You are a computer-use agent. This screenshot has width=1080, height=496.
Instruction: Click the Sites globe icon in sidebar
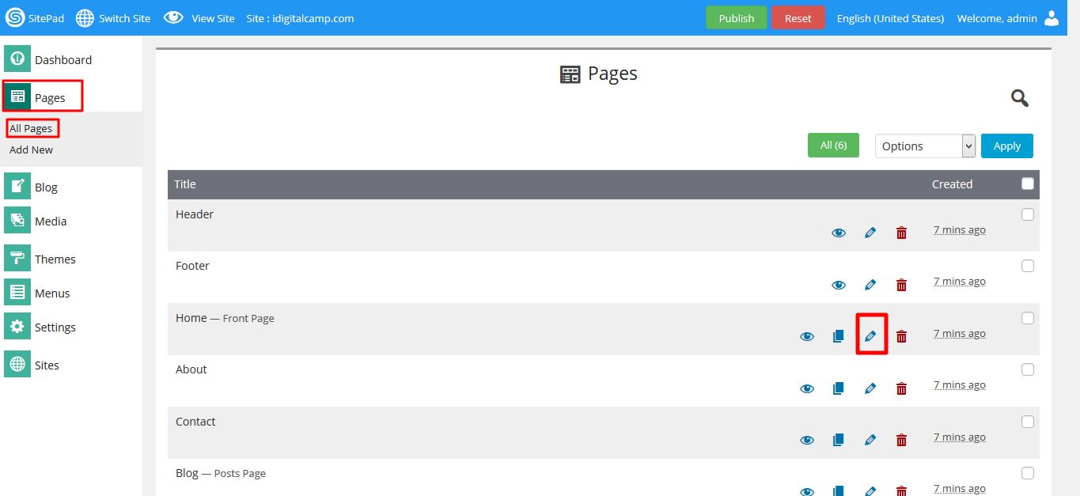(17, 365)
